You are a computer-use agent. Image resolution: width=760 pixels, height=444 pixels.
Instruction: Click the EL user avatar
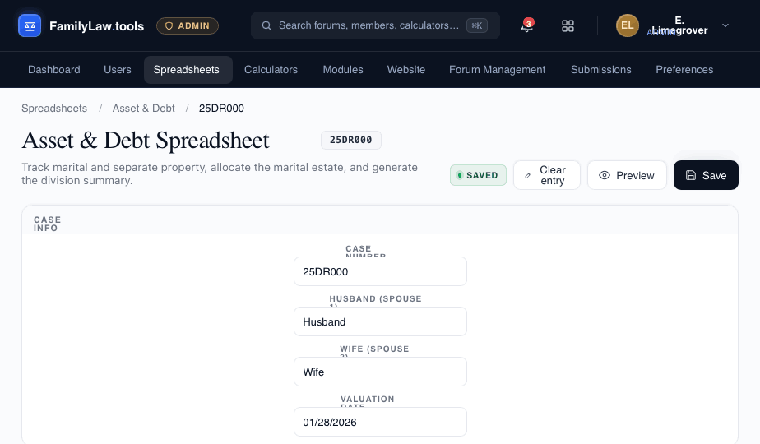(628, 25)
